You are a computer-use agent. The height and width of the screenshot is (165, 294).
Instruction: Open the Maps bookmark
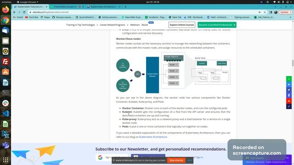click(x=45, y=17)
